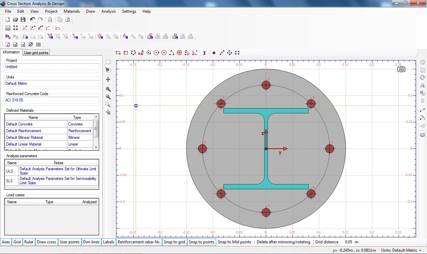Image resolution: width=427 pixels, height=254 pixels.
Task: Open the Materials menu
Action: [x=72, y=11]
